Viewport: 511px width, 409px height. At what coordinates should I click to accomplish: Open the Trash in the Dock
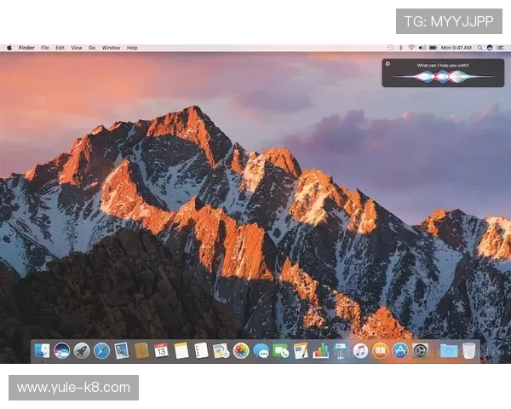tap(469, 350)
